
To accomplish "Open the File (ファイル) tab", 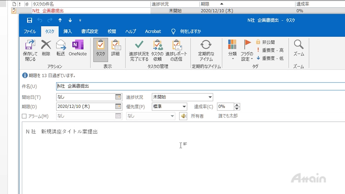I will 30,32.
